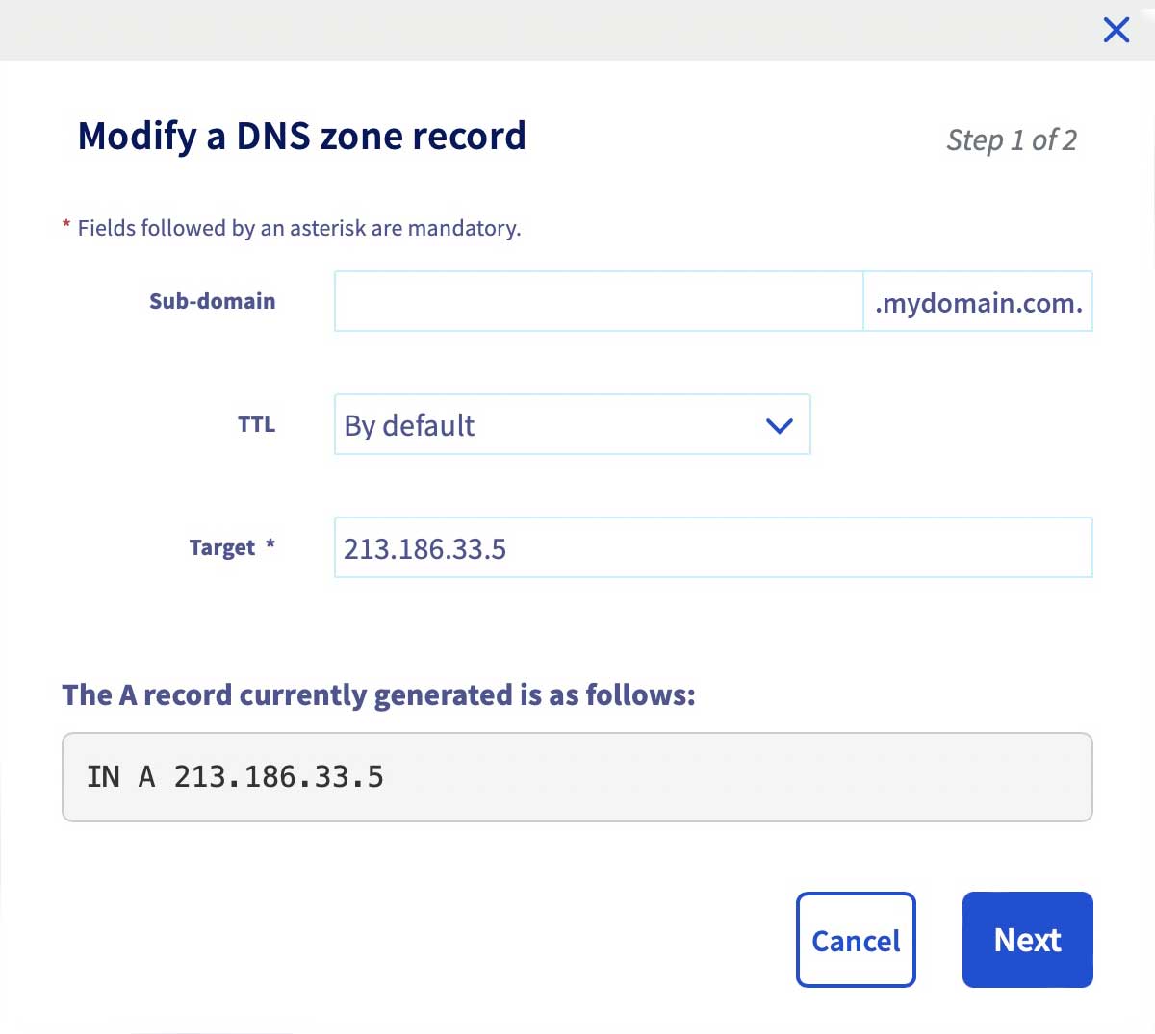The width and height of the screenshot is (1155, 1034).
Task: Click "The A record currently generated" heading
Action: (378, 695)
